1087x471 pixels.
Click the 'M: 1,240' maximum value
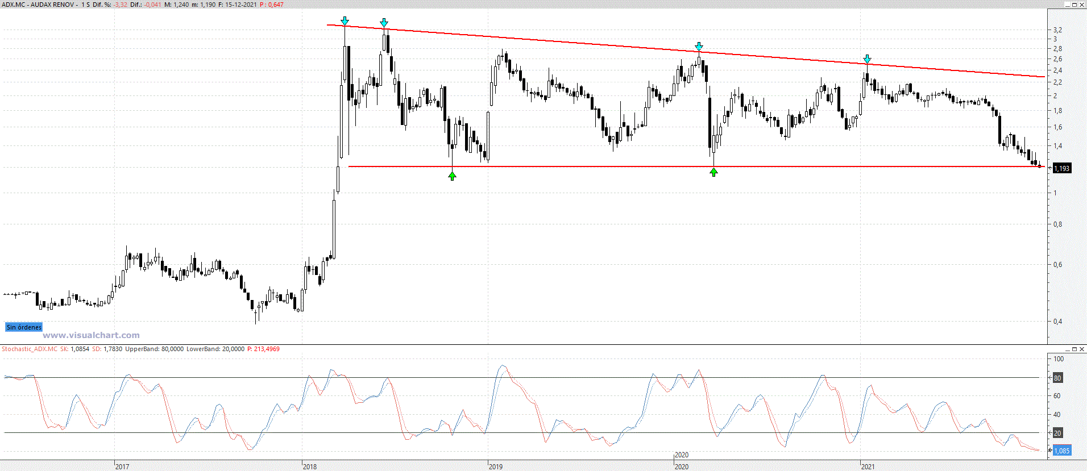(x=177, y=5)
